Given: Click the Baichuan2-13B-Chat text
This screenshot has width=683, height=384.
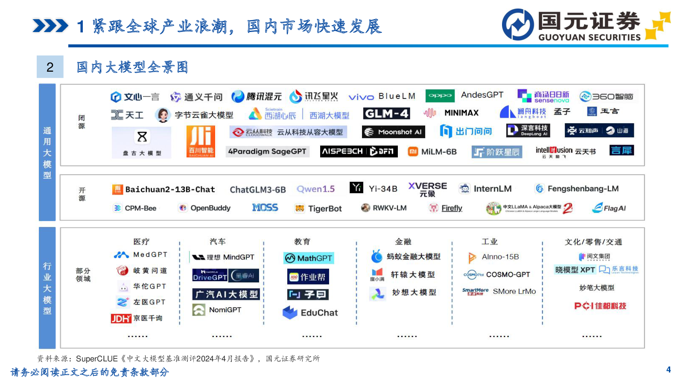Looking at the screenshot, I should point(170,189).
